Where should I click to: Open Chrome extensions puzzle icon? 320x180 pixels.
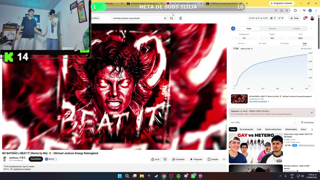click(295, 10)
